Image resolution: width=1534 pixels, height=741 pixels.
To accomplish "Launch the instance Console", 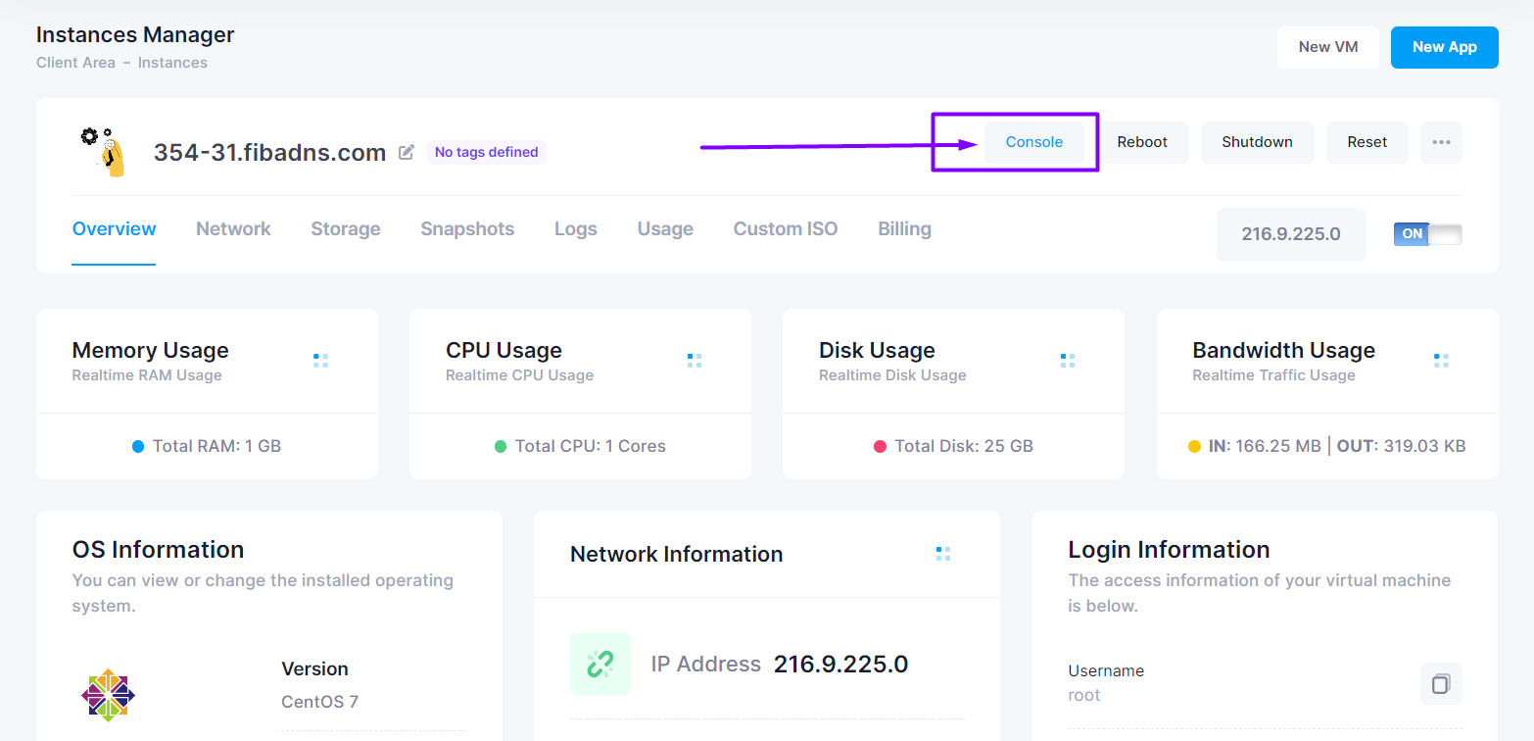I will coord(1034,142).
